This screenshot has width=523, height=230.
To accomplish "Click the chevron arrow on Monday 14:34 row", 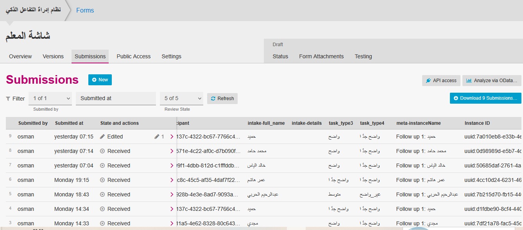I will click(172, 209).
